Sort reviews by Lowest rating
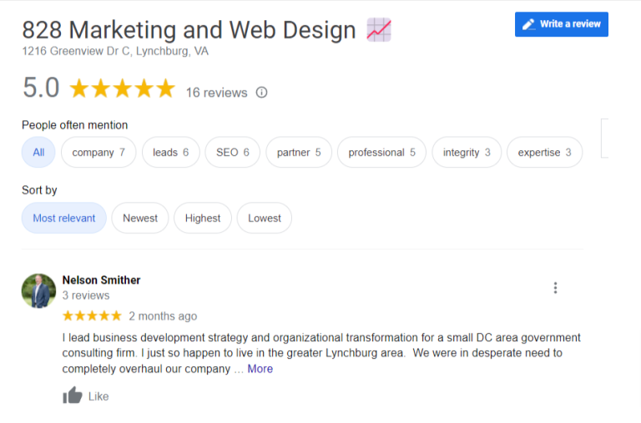The image size is (641, 423). (x=265, y=219)
